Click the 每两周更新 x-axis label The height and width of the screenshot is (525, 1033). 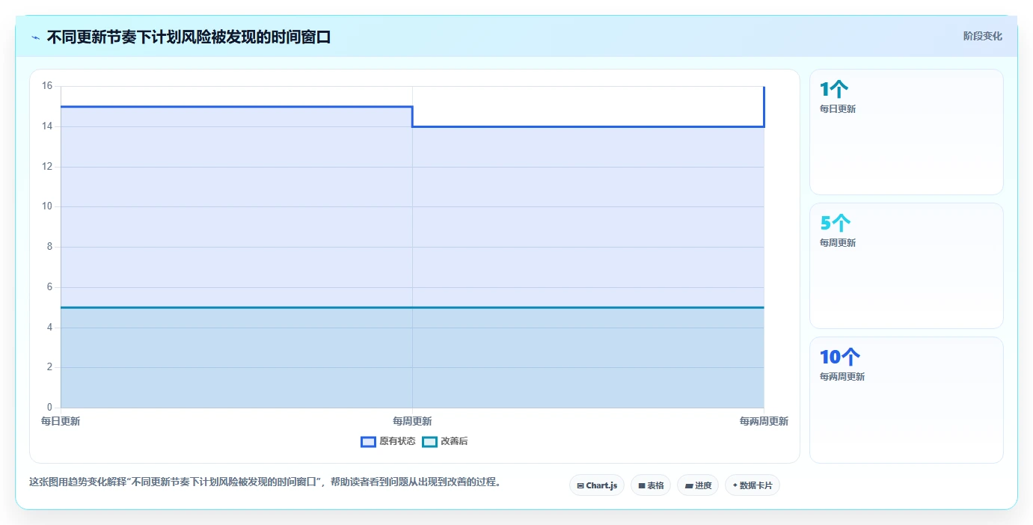[x=764, y=422]
